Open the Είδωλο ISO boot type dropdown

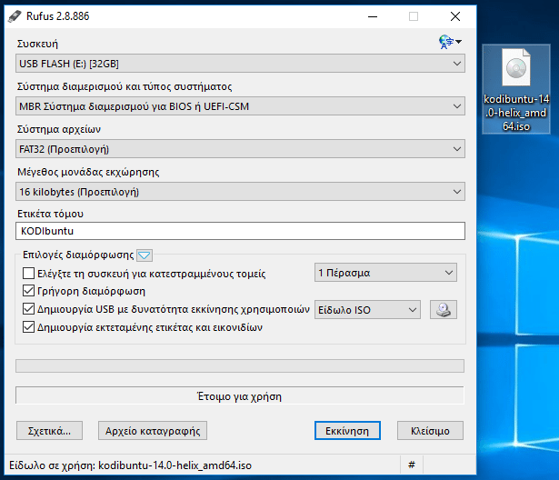click(367, 310)
